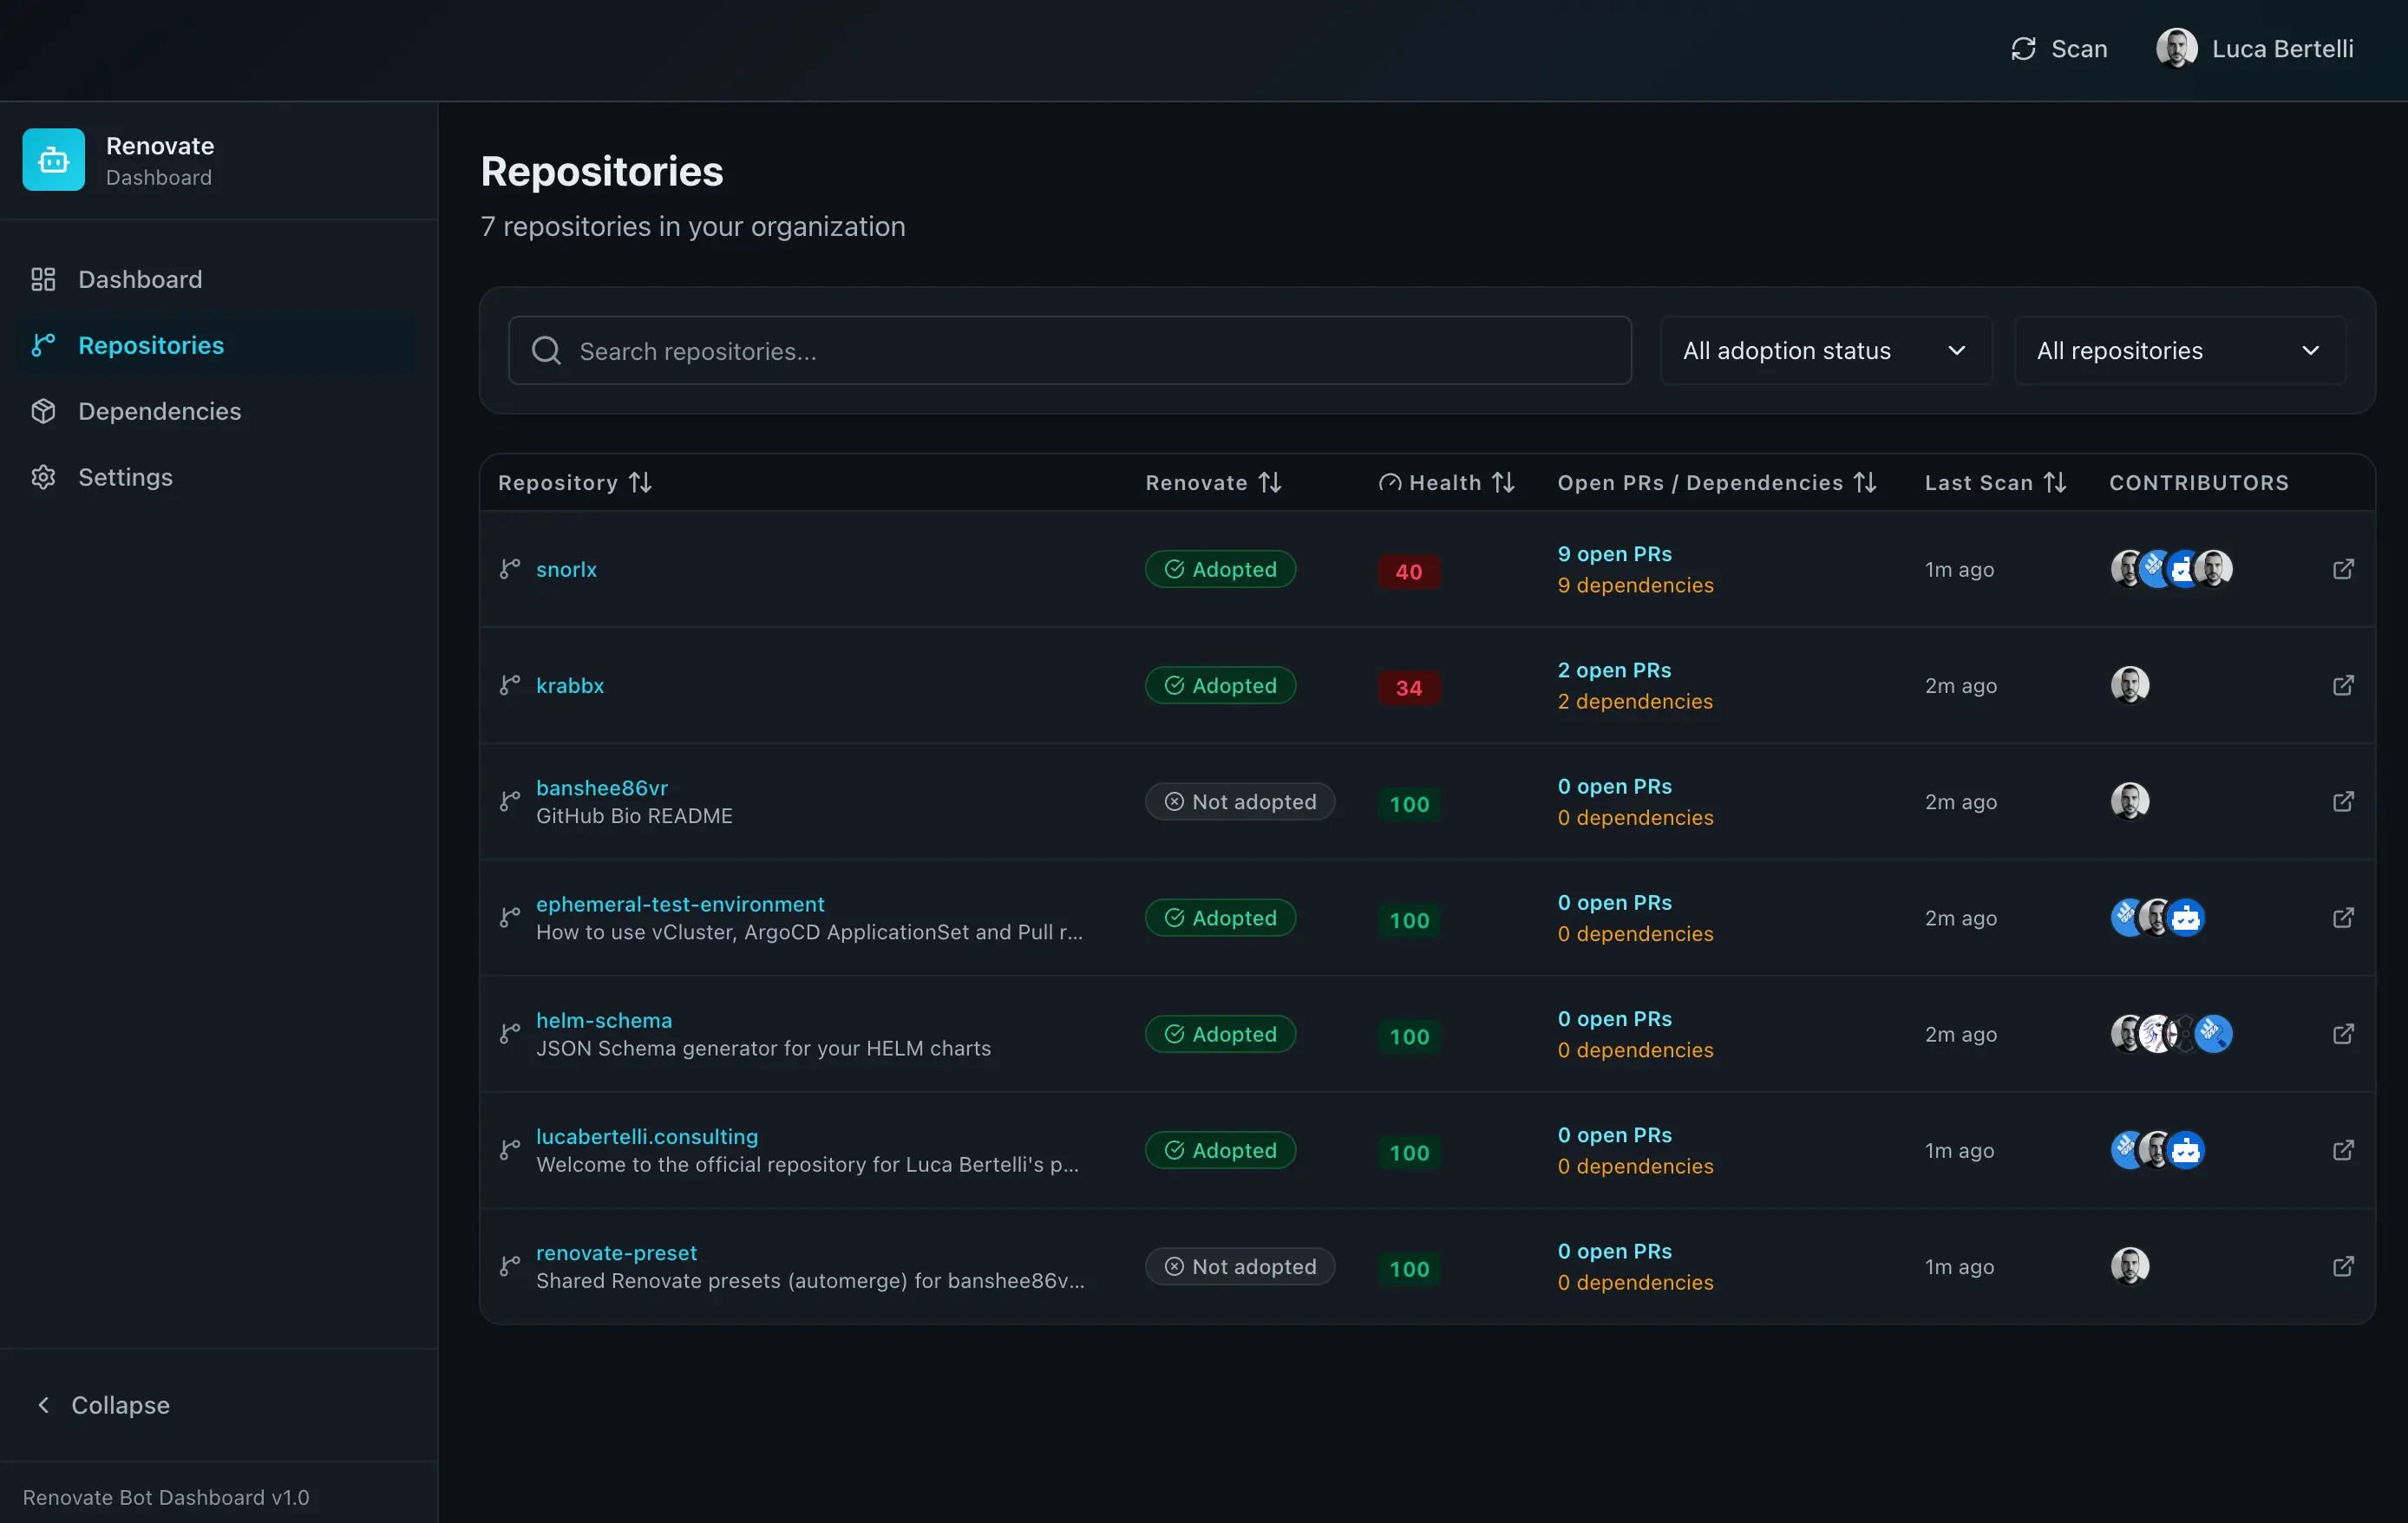This screenshot has width=2408, height=1523.
Task: Start a Scan from the header
Action: (2059, 49)
